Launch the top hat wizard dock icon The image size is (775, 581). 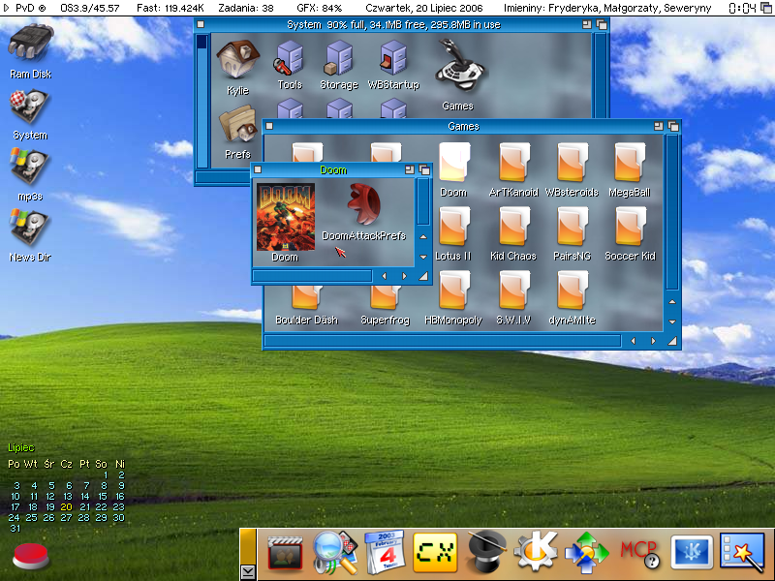486,552
